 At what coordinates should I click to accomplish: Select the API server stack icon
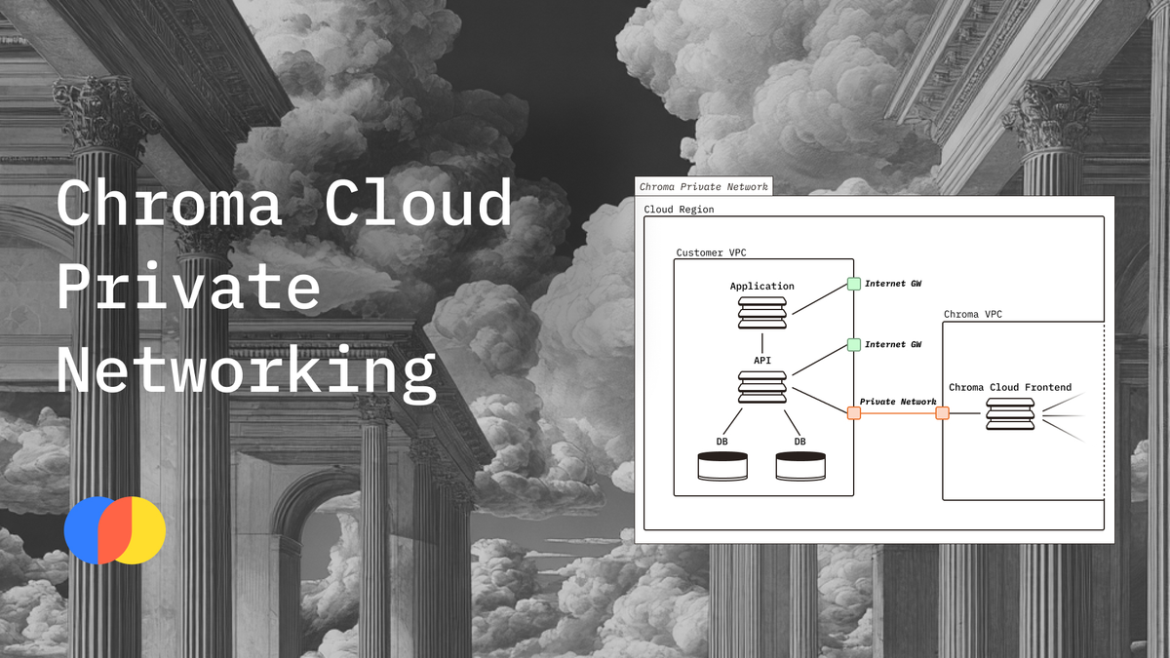pos(761,386)
